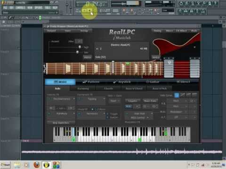
Task: Switch to Pattern performance mode
Action: point(91,82)
